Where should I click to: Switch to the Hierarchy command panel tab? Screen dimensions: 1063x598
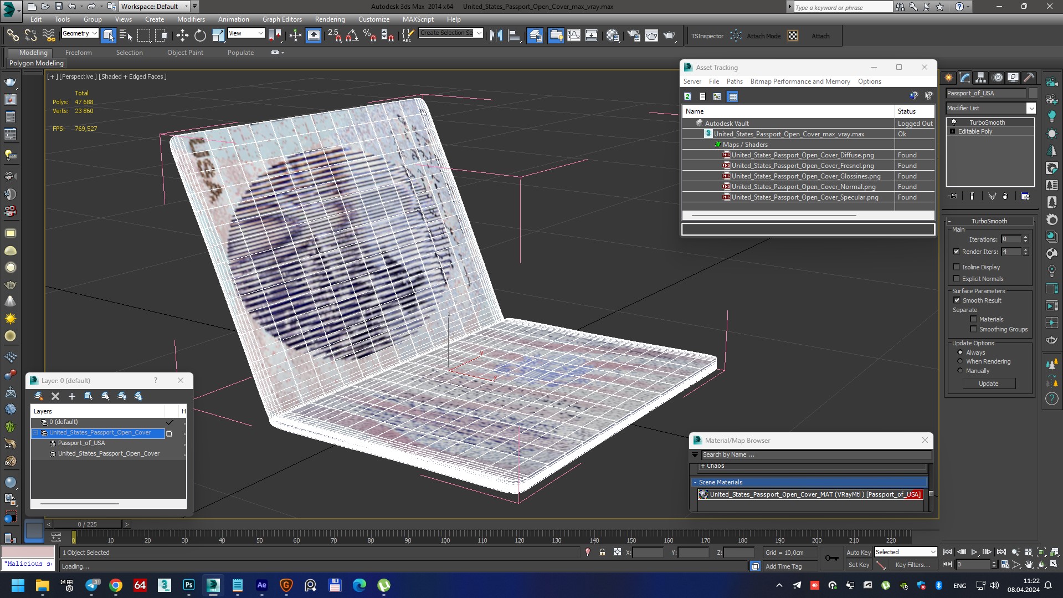981,78
